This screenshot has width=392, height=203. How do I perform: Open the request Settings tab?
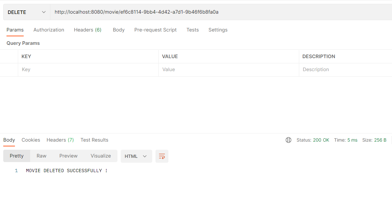point(218,30)
